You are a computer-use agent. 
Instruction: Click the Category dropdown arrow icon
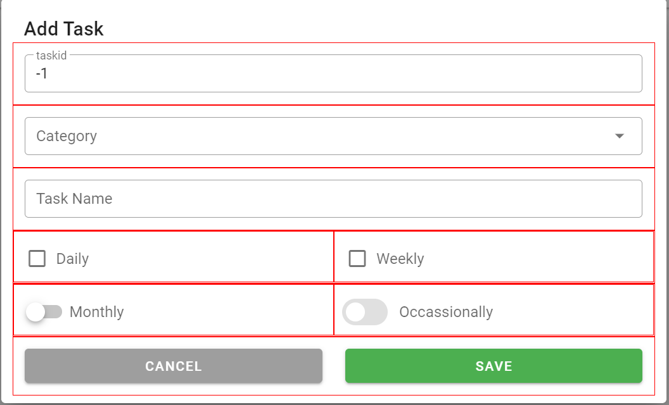620,136
